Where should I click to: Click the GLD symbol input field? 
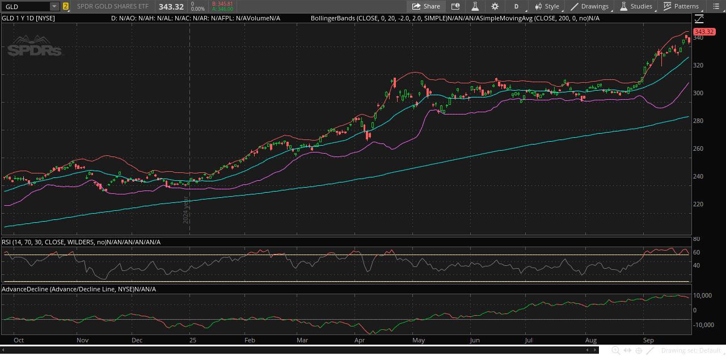pyautogui.click(x=26, y=6)
